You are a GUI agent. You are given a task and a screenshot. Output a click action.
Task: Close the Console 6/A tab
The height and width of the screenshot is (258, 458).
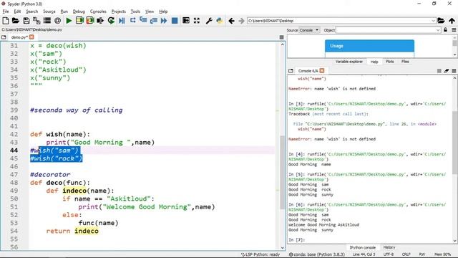coord(322,70)
